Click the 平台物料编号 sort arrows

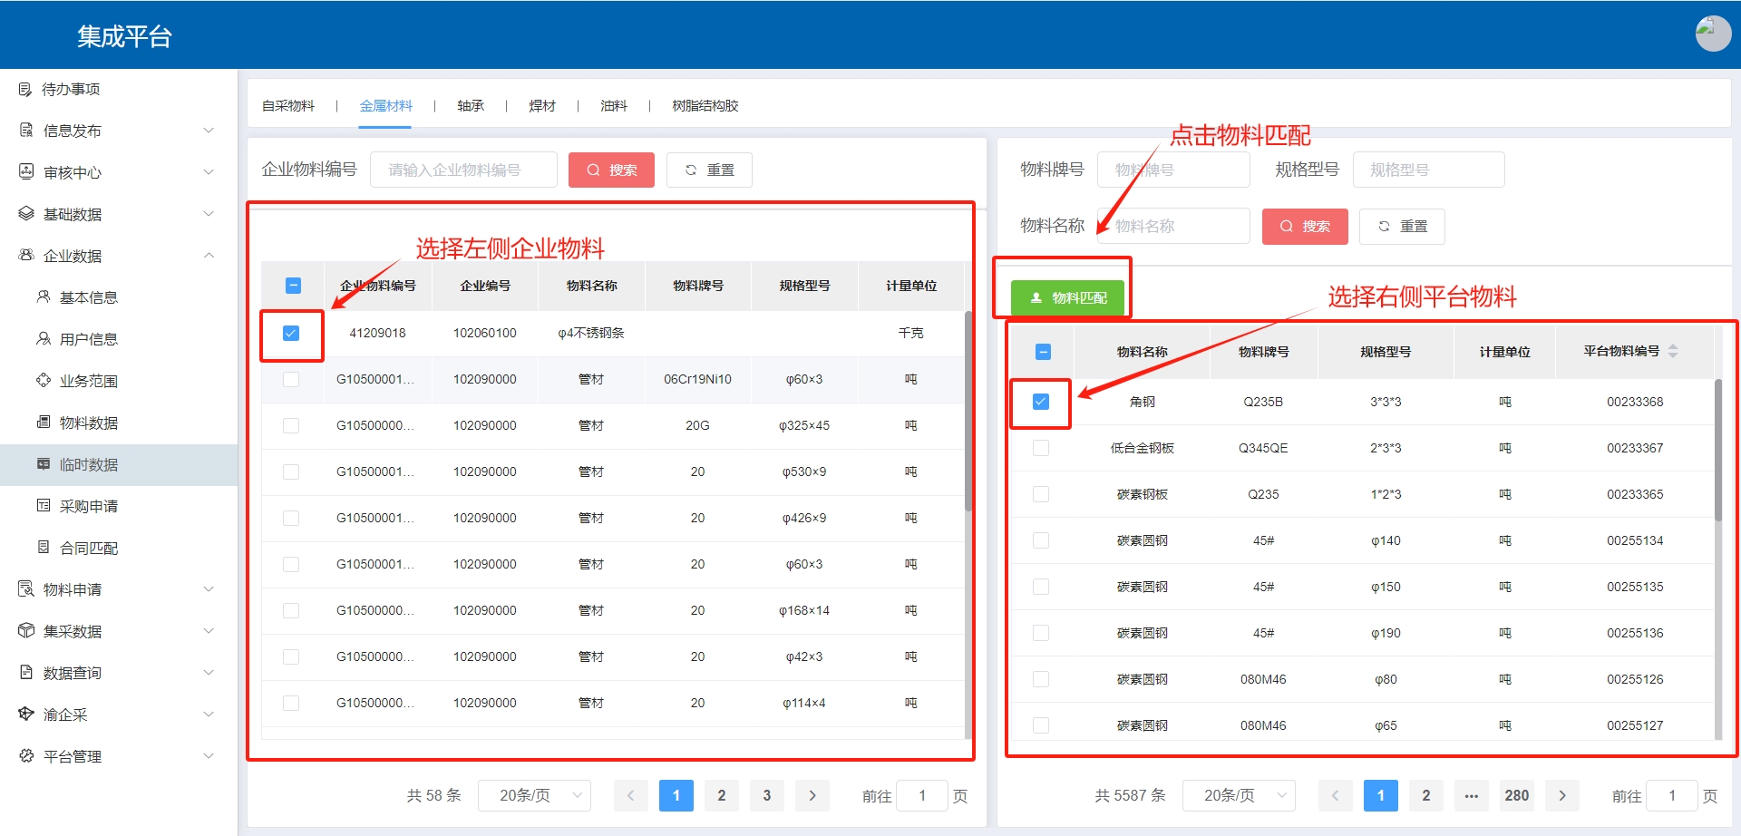pyautogui.click(x=1673, y=351)
